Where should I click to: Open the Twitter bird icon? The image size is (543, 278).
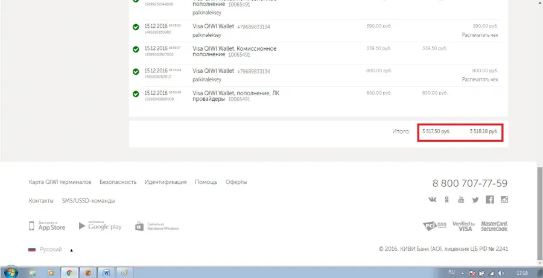[x=475, y=200]
